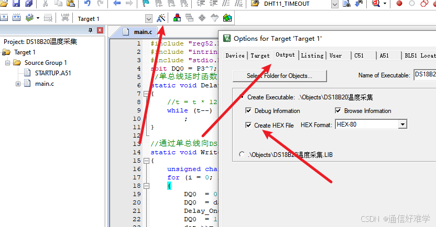Click the Redo arrow icon
Image resolution: width=436 pixels, height=227 pixels.
(100, 3)
